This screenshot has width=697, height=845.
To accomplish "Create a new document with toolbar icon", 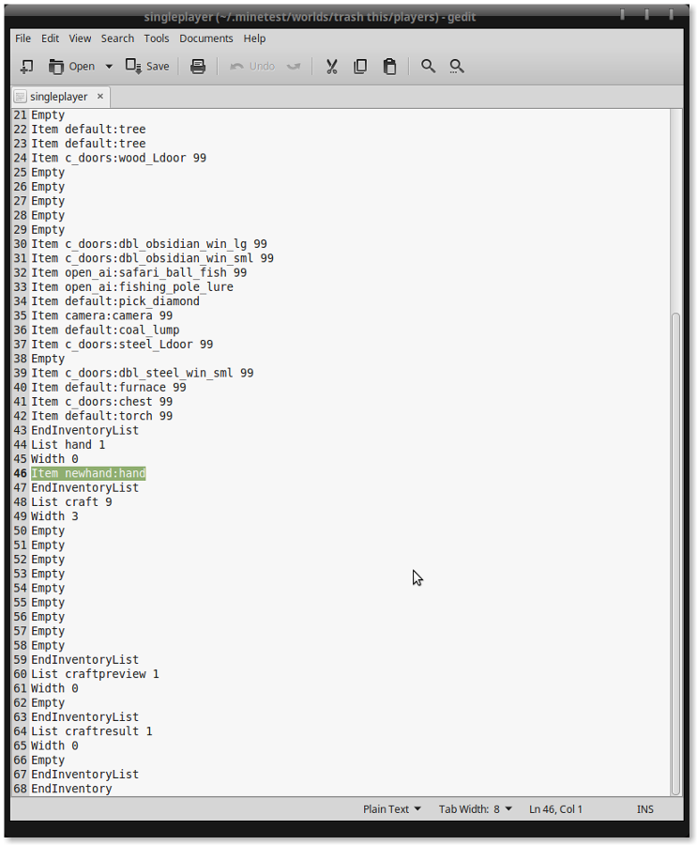I will (26, 67).
